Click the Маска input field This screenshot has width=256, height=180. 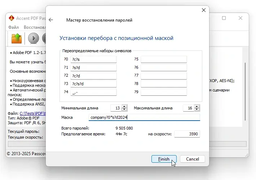[x=144, y=117]
